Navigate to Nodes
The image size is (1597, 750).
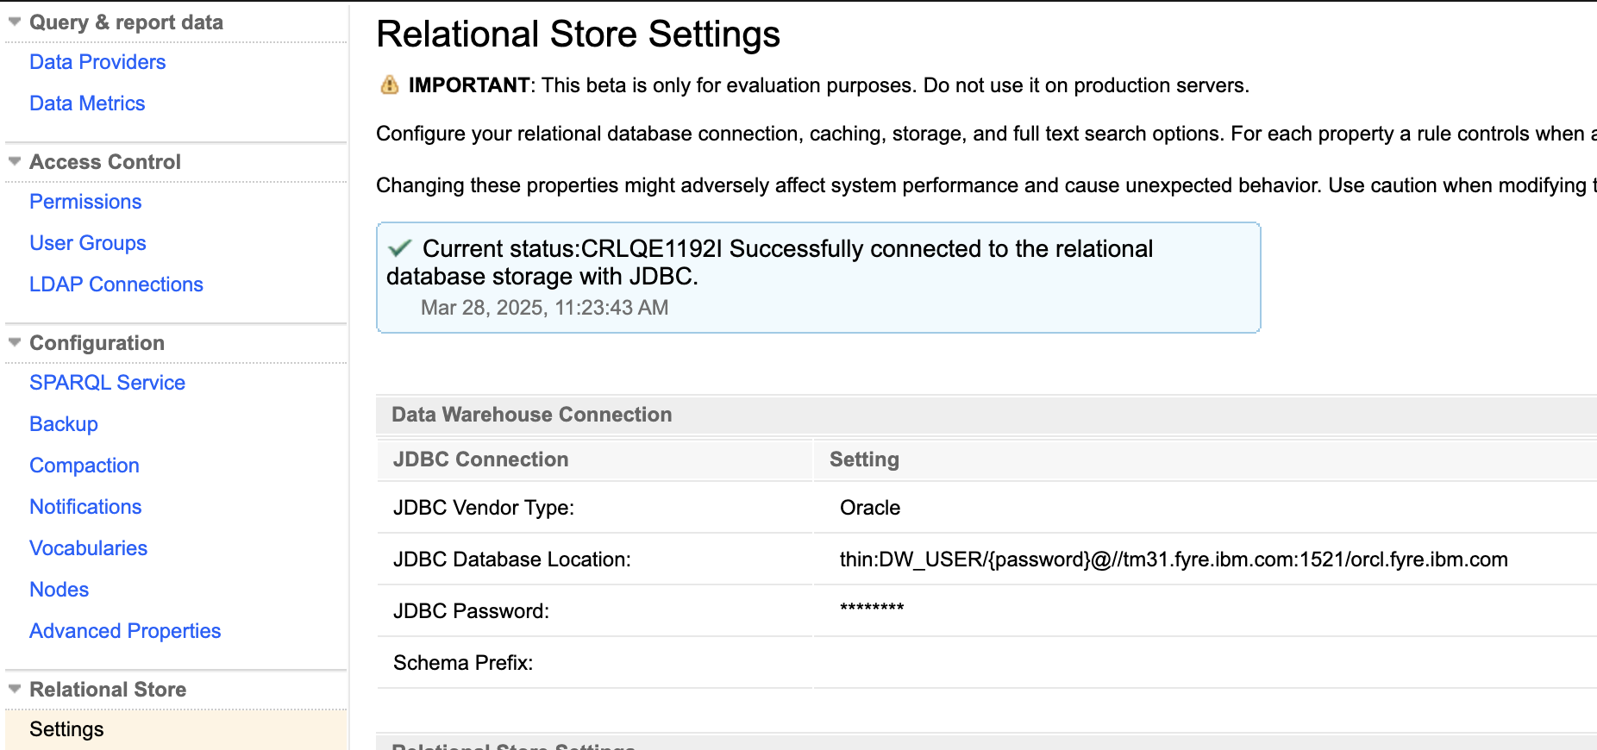(59, 590)
